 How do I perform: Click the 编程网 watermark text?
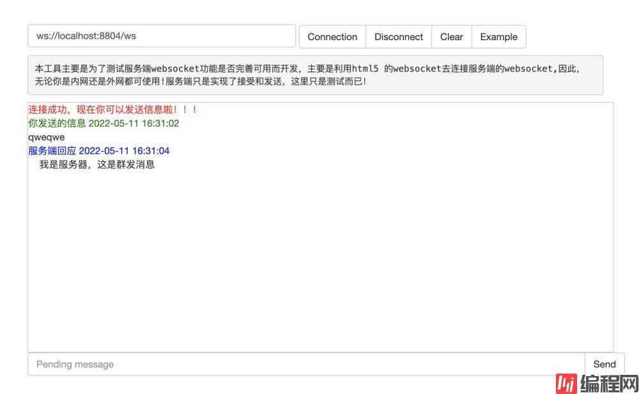pyautogui.click(x=608, y=383)
